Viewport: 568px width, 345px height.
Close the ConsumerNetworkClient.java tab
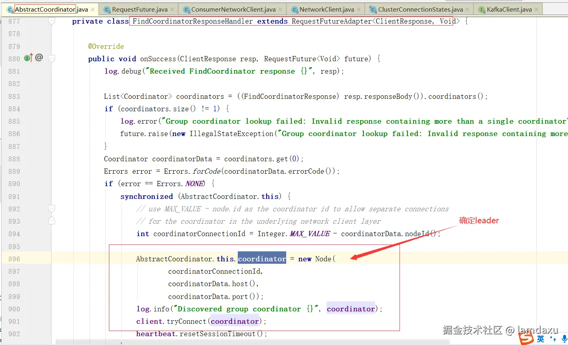tap(281, 9)
